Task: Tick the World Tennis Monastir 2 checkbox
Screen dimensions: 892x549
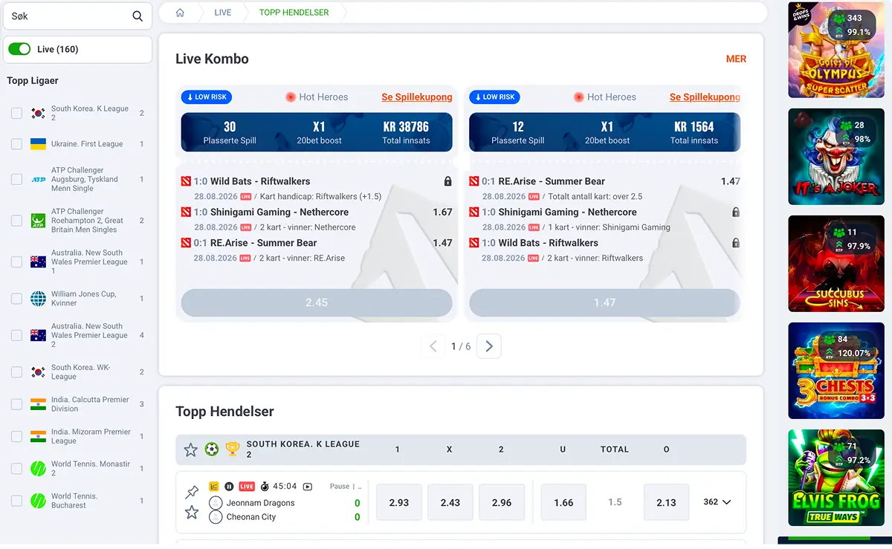Action: [x=16, y=469]
